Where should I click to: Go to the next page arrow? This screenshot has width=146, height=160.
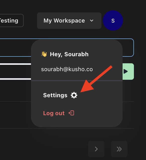click(x=96, y=149)
